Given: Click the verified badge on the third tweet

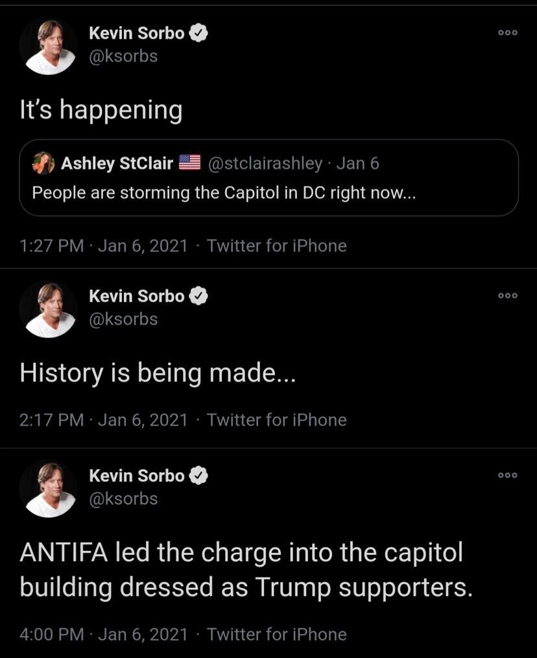Looking at the screenshot, I should tap(198, 476).
